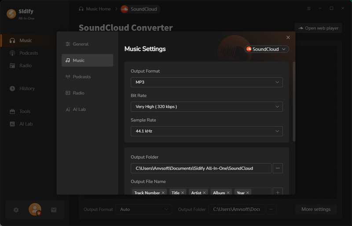352x226 pixels.
Task: Select the Podcasts settings tab
Action: click(x=87, y=77)
